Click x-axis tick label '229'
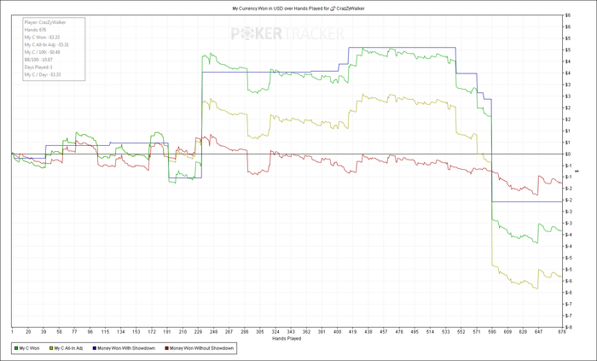 point(198,332)
